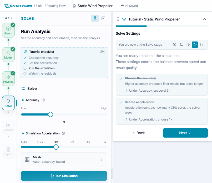Click the Physics lightning icon in tutorial
212x183 pixels.
point(188,45)
